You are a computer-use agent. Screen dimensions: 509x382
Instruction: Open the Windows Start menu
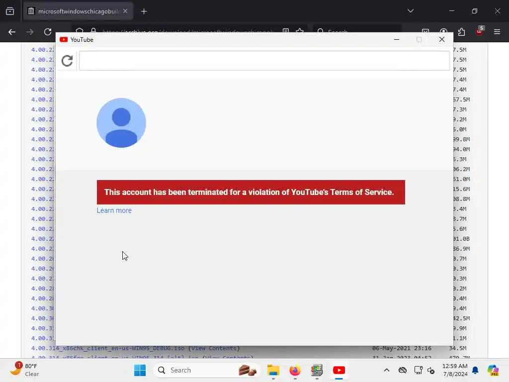coord(140,370)
